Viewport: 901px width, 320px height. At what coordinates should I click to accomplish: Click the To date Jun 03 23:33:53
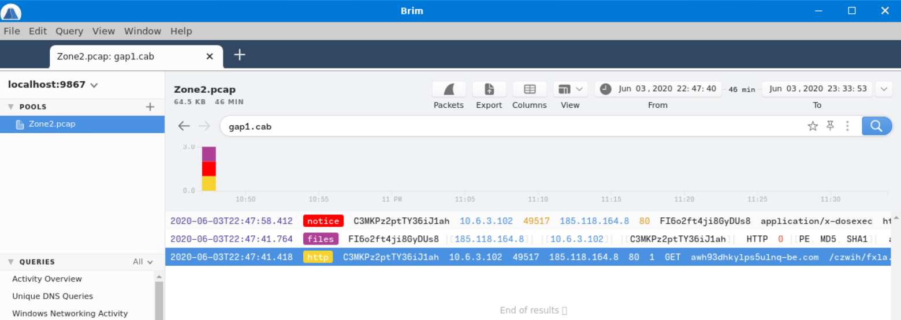(818, 89)
